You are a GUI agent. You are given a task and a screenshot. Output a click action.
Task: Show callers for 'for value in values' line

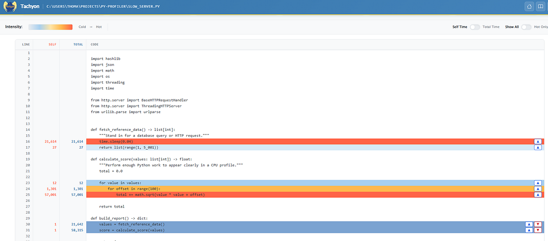point(538,183)
